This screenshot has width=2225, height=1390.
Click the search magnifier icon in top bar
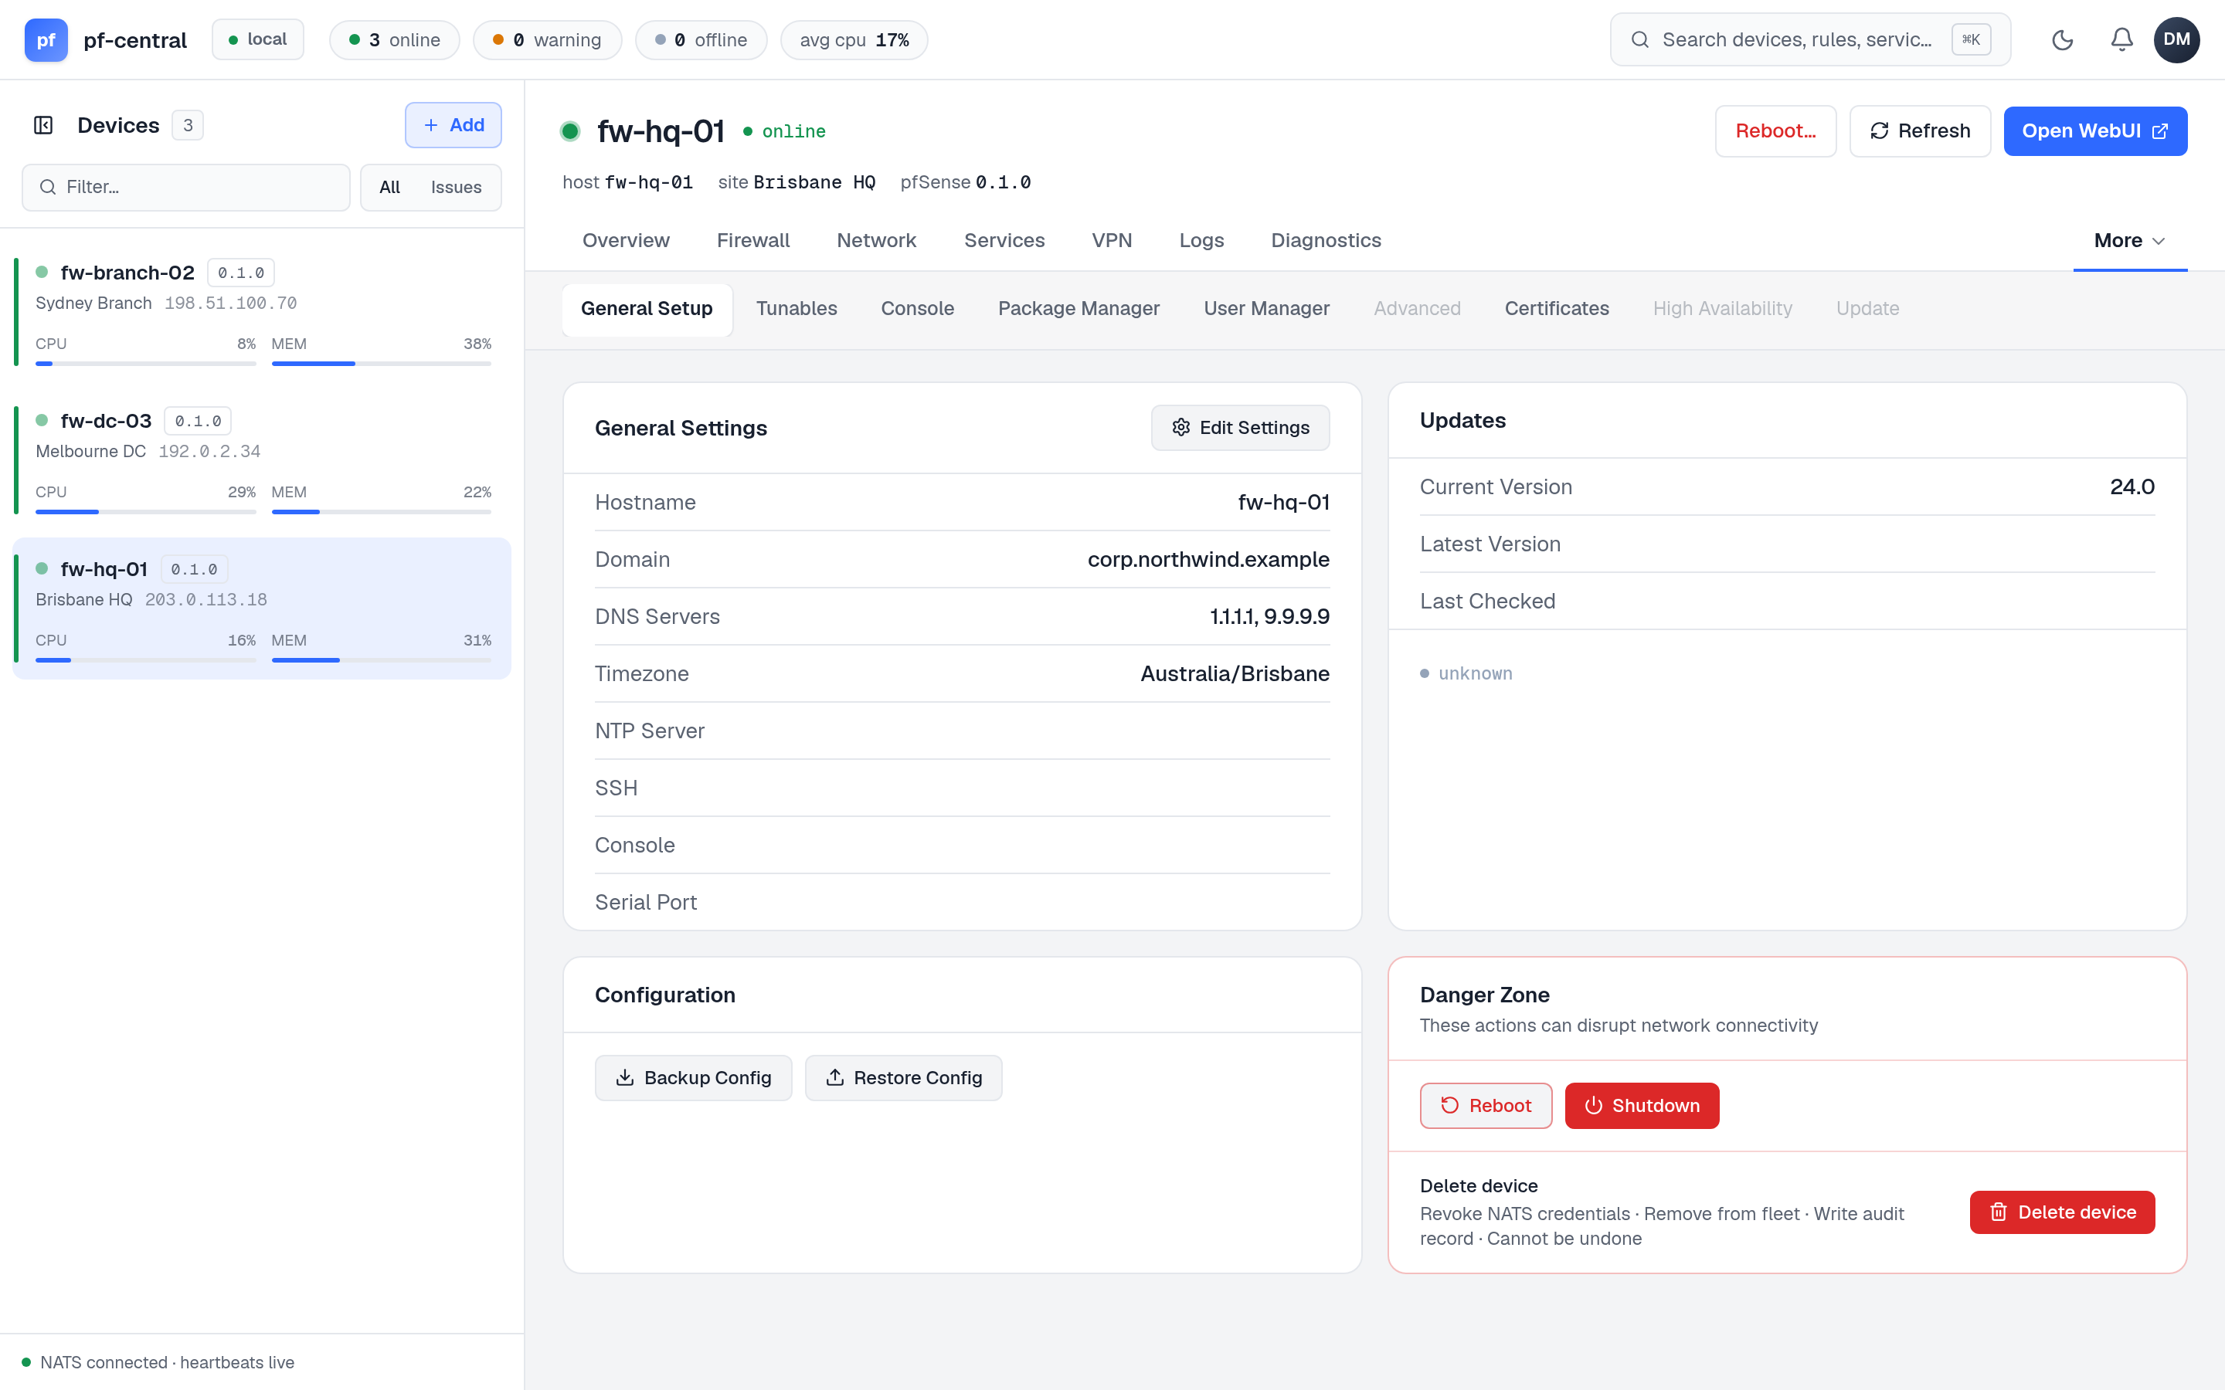click(1639, 39)
